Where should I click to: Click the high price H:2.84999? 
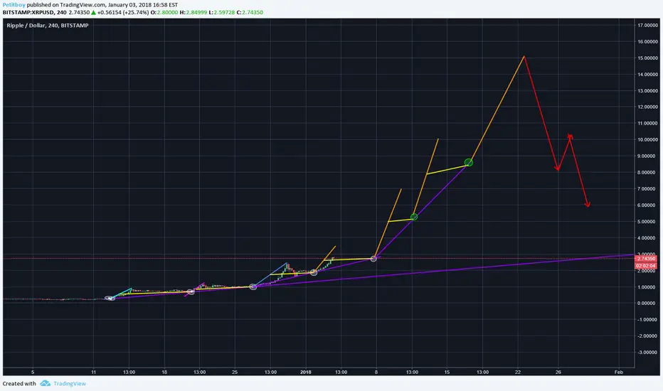point(193,12)
